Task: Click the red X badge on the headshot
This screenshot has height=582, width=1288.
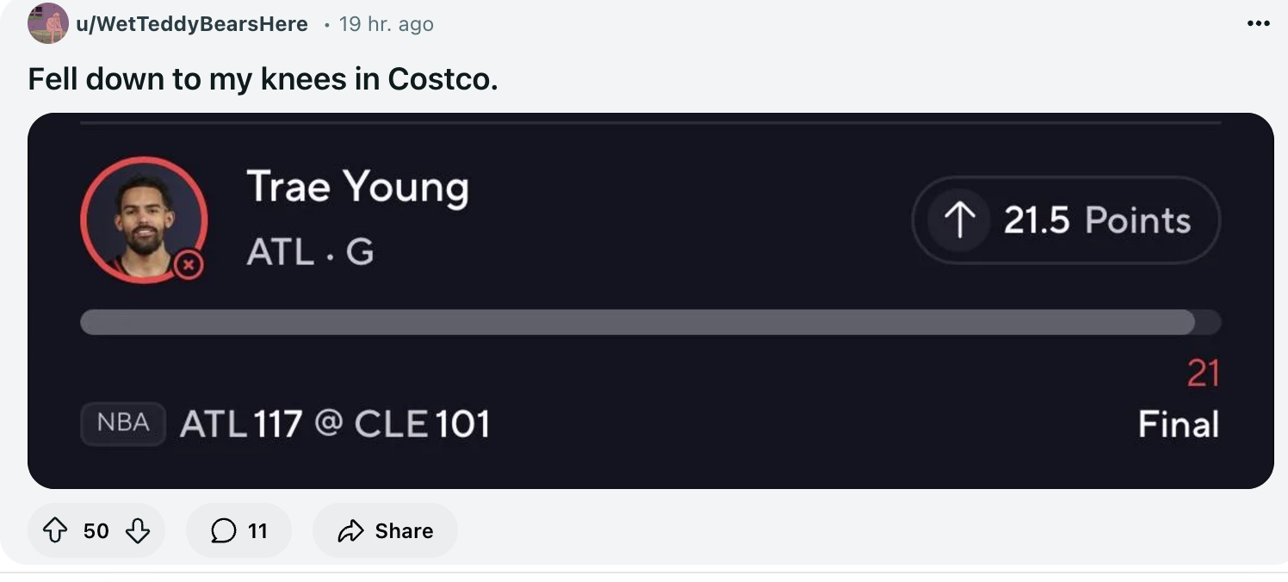Action: coord(189,266)
